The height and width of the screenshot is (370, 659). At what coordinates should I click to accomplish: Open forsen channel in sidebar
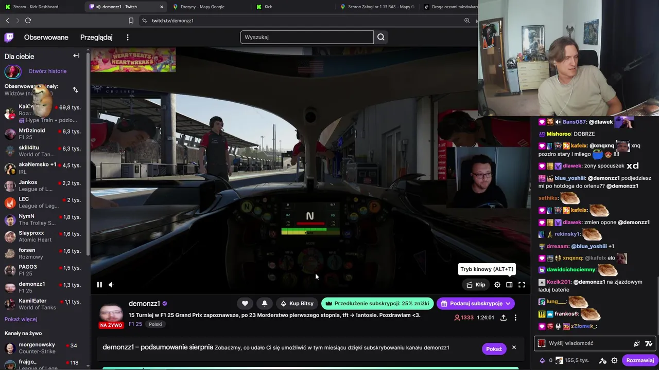coord(43,253)
